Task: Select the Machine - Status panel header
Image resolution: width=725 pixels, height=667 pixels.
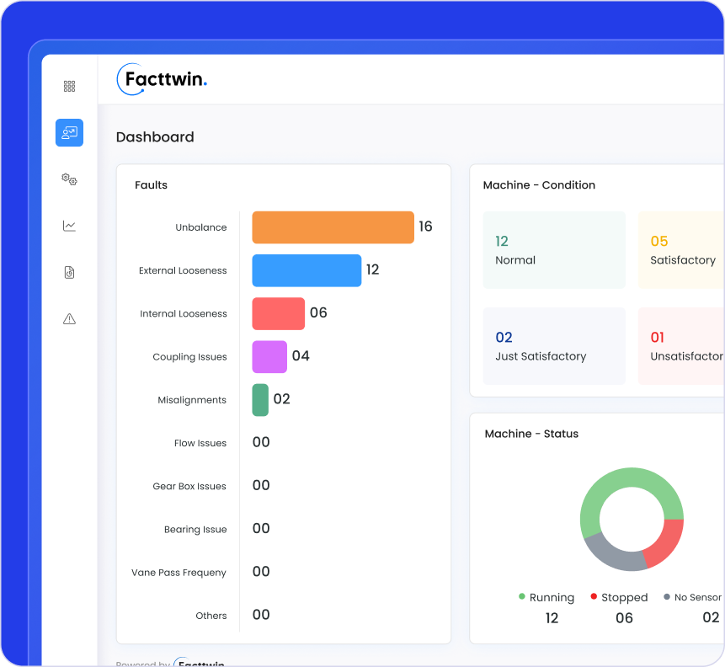Action: (531, 434)
